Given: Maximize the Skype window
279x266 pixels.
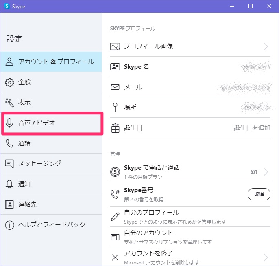Looking at the screenshot, I should pos(251,6).
